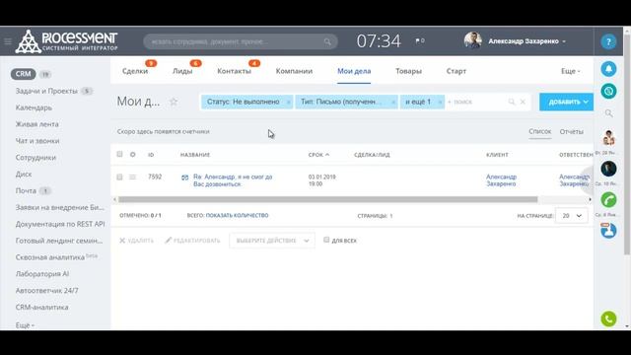
Task: Sort by Срок column header
Action: click(318, 155)
